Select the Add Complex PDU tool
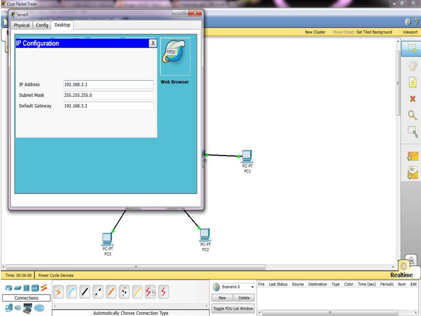Image resolution: width=421 pixels, height=316 pixels. (x=413, y=173)
